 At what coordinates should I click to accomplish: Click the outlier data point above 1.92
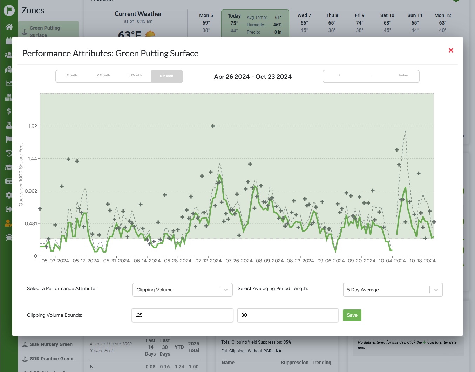(213, 126)
